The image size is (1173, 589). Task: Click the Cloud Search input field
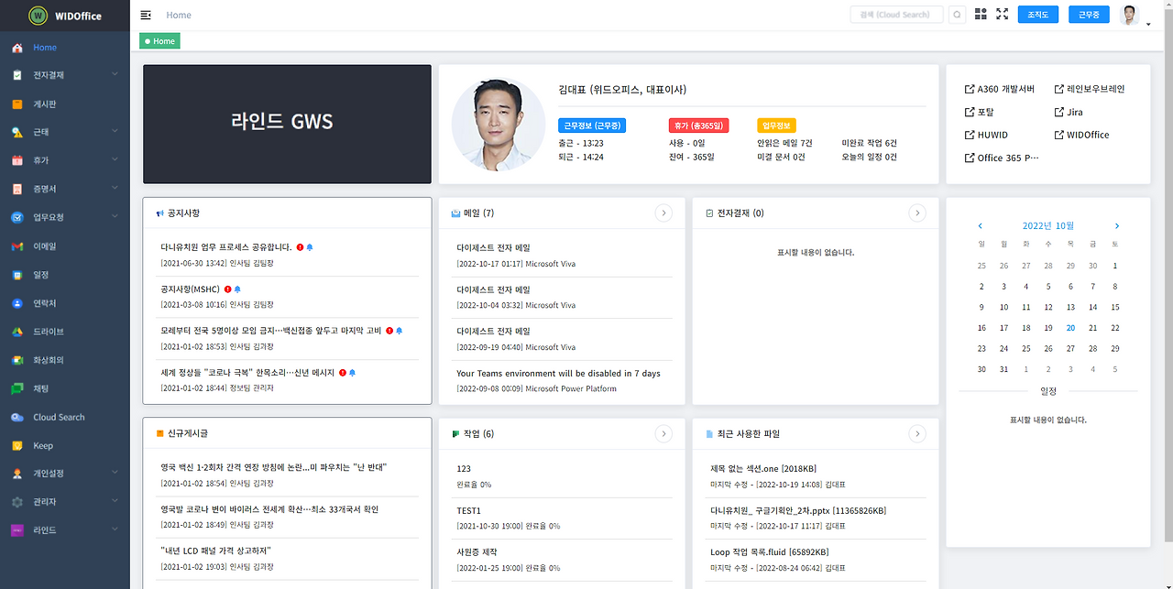[896, 15]
